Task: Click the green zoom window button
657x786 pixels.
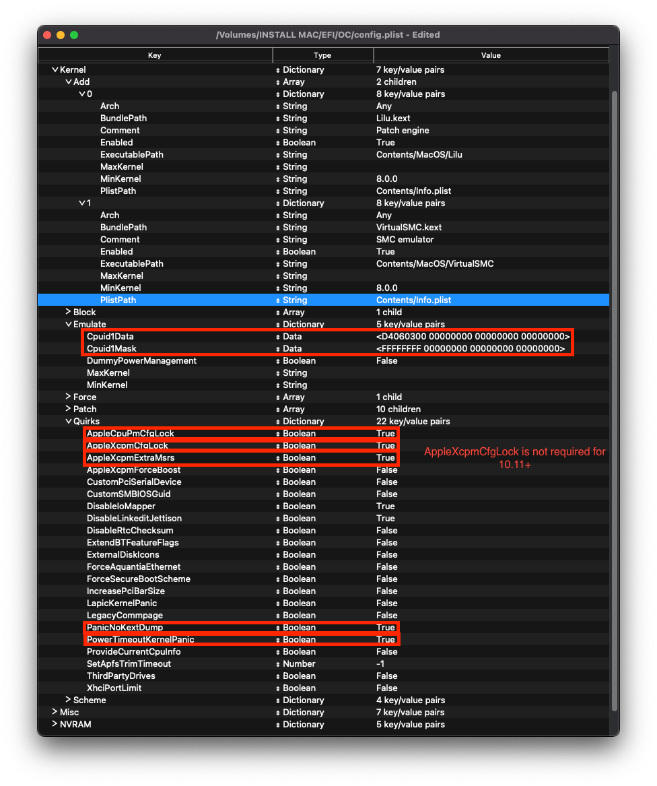Action: pos(74,35)
